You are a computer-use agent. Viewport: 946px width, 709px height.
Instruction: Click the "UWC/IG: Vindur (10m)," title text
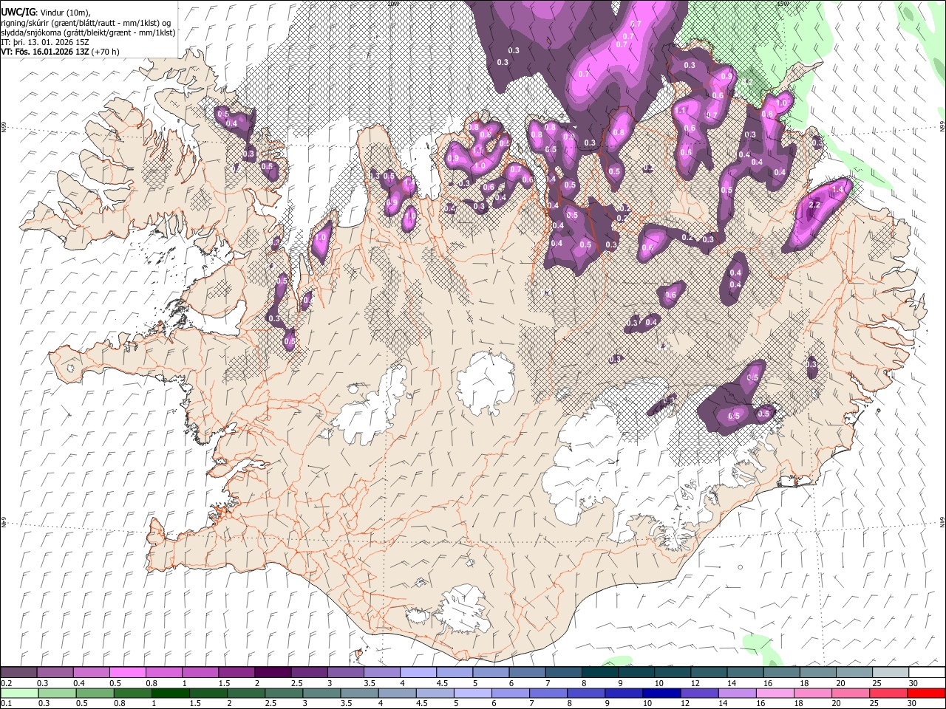tap(45, 12)
